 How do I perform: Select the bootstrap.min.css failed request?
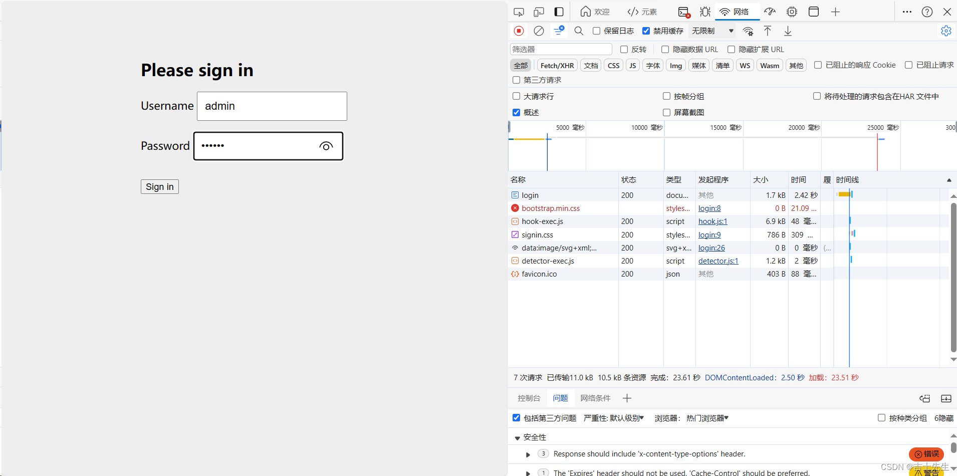(551, 208)
